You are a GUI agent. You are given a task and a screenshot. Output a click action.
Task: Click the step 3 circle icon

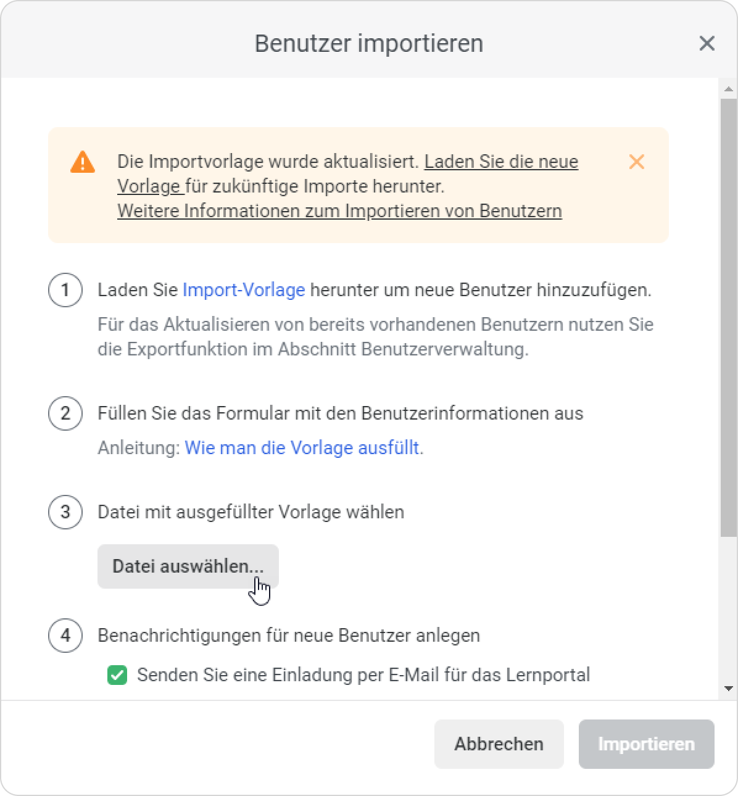(x=65, y=512)
